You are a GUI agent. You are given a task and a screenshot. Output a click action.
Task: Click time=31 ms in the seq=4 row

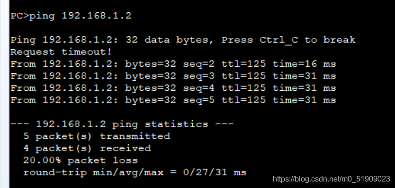305,88
